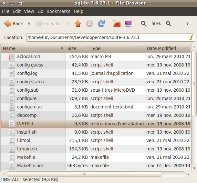This screenshot has height=183, width=197.
Task: Click the vertical scrollbar up arrow
Action: pyautogui.click(x=194, y=47)
